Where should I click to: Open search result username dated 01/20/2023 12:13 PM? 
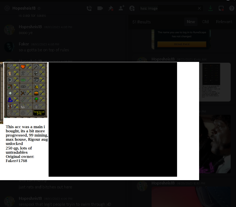pyautogui.click(x=163, y=183)
